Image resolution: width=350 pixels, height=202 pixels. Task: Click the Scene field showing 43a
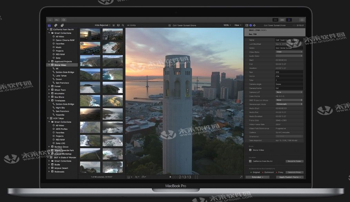pyautogui.click(x=289, y=76)
